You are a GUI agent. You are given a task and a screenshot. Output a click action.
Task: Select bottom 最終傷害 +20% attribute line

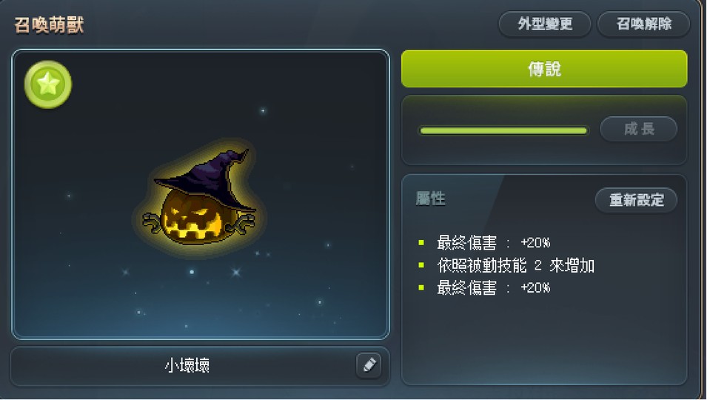(494, 287)
